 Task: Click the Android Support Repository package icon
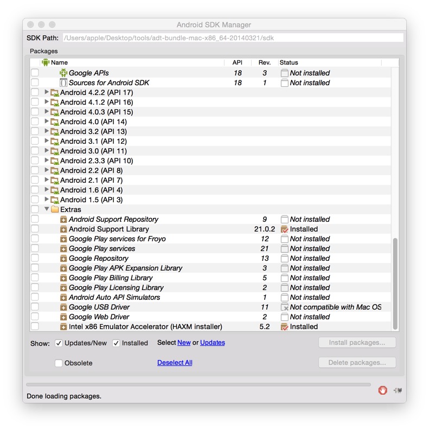pyautogui.click(x=63, y=220)
